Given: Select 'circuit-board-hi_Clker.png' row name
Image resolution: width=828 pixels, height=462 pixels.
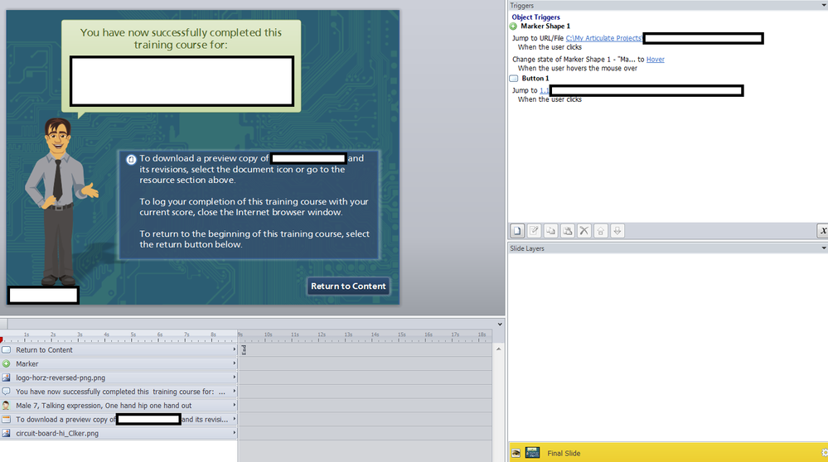Looking at the screenshot, I should pos(57,433).
